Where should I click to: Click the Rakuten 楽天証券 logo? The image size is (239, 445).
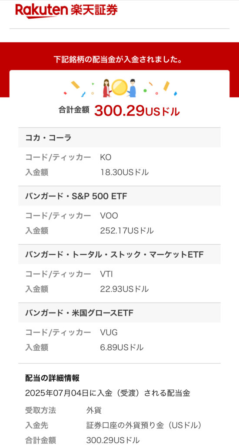pyautogui.click(x=66, y=10)
